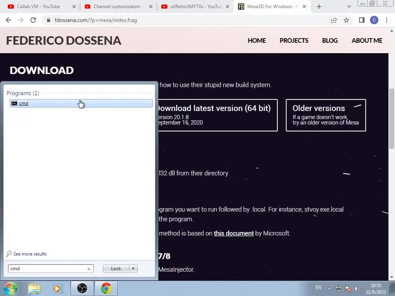Switch to the Channel customization tab
The image size is (395, 296).
[115, 7]
